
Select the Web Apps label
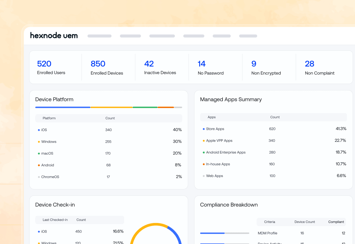pyautogui.click(x=214, y=176)
